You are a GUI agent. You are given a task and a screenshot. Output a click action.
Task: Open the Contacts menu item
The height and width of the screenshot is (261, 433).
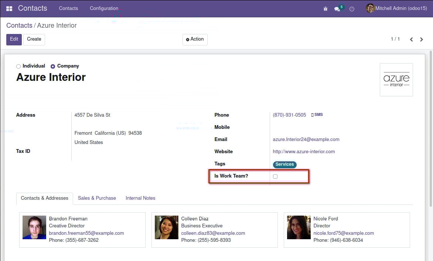(x=68, y=8)
